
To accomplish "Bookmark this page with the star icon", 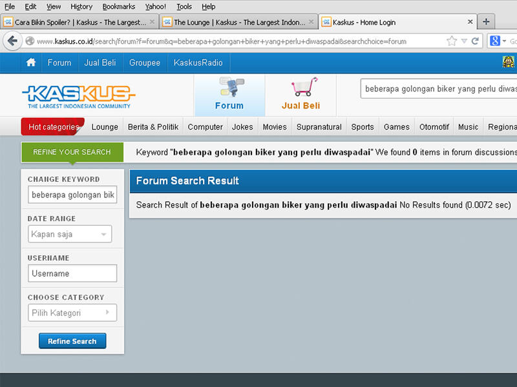I will (x=451, y=41).
